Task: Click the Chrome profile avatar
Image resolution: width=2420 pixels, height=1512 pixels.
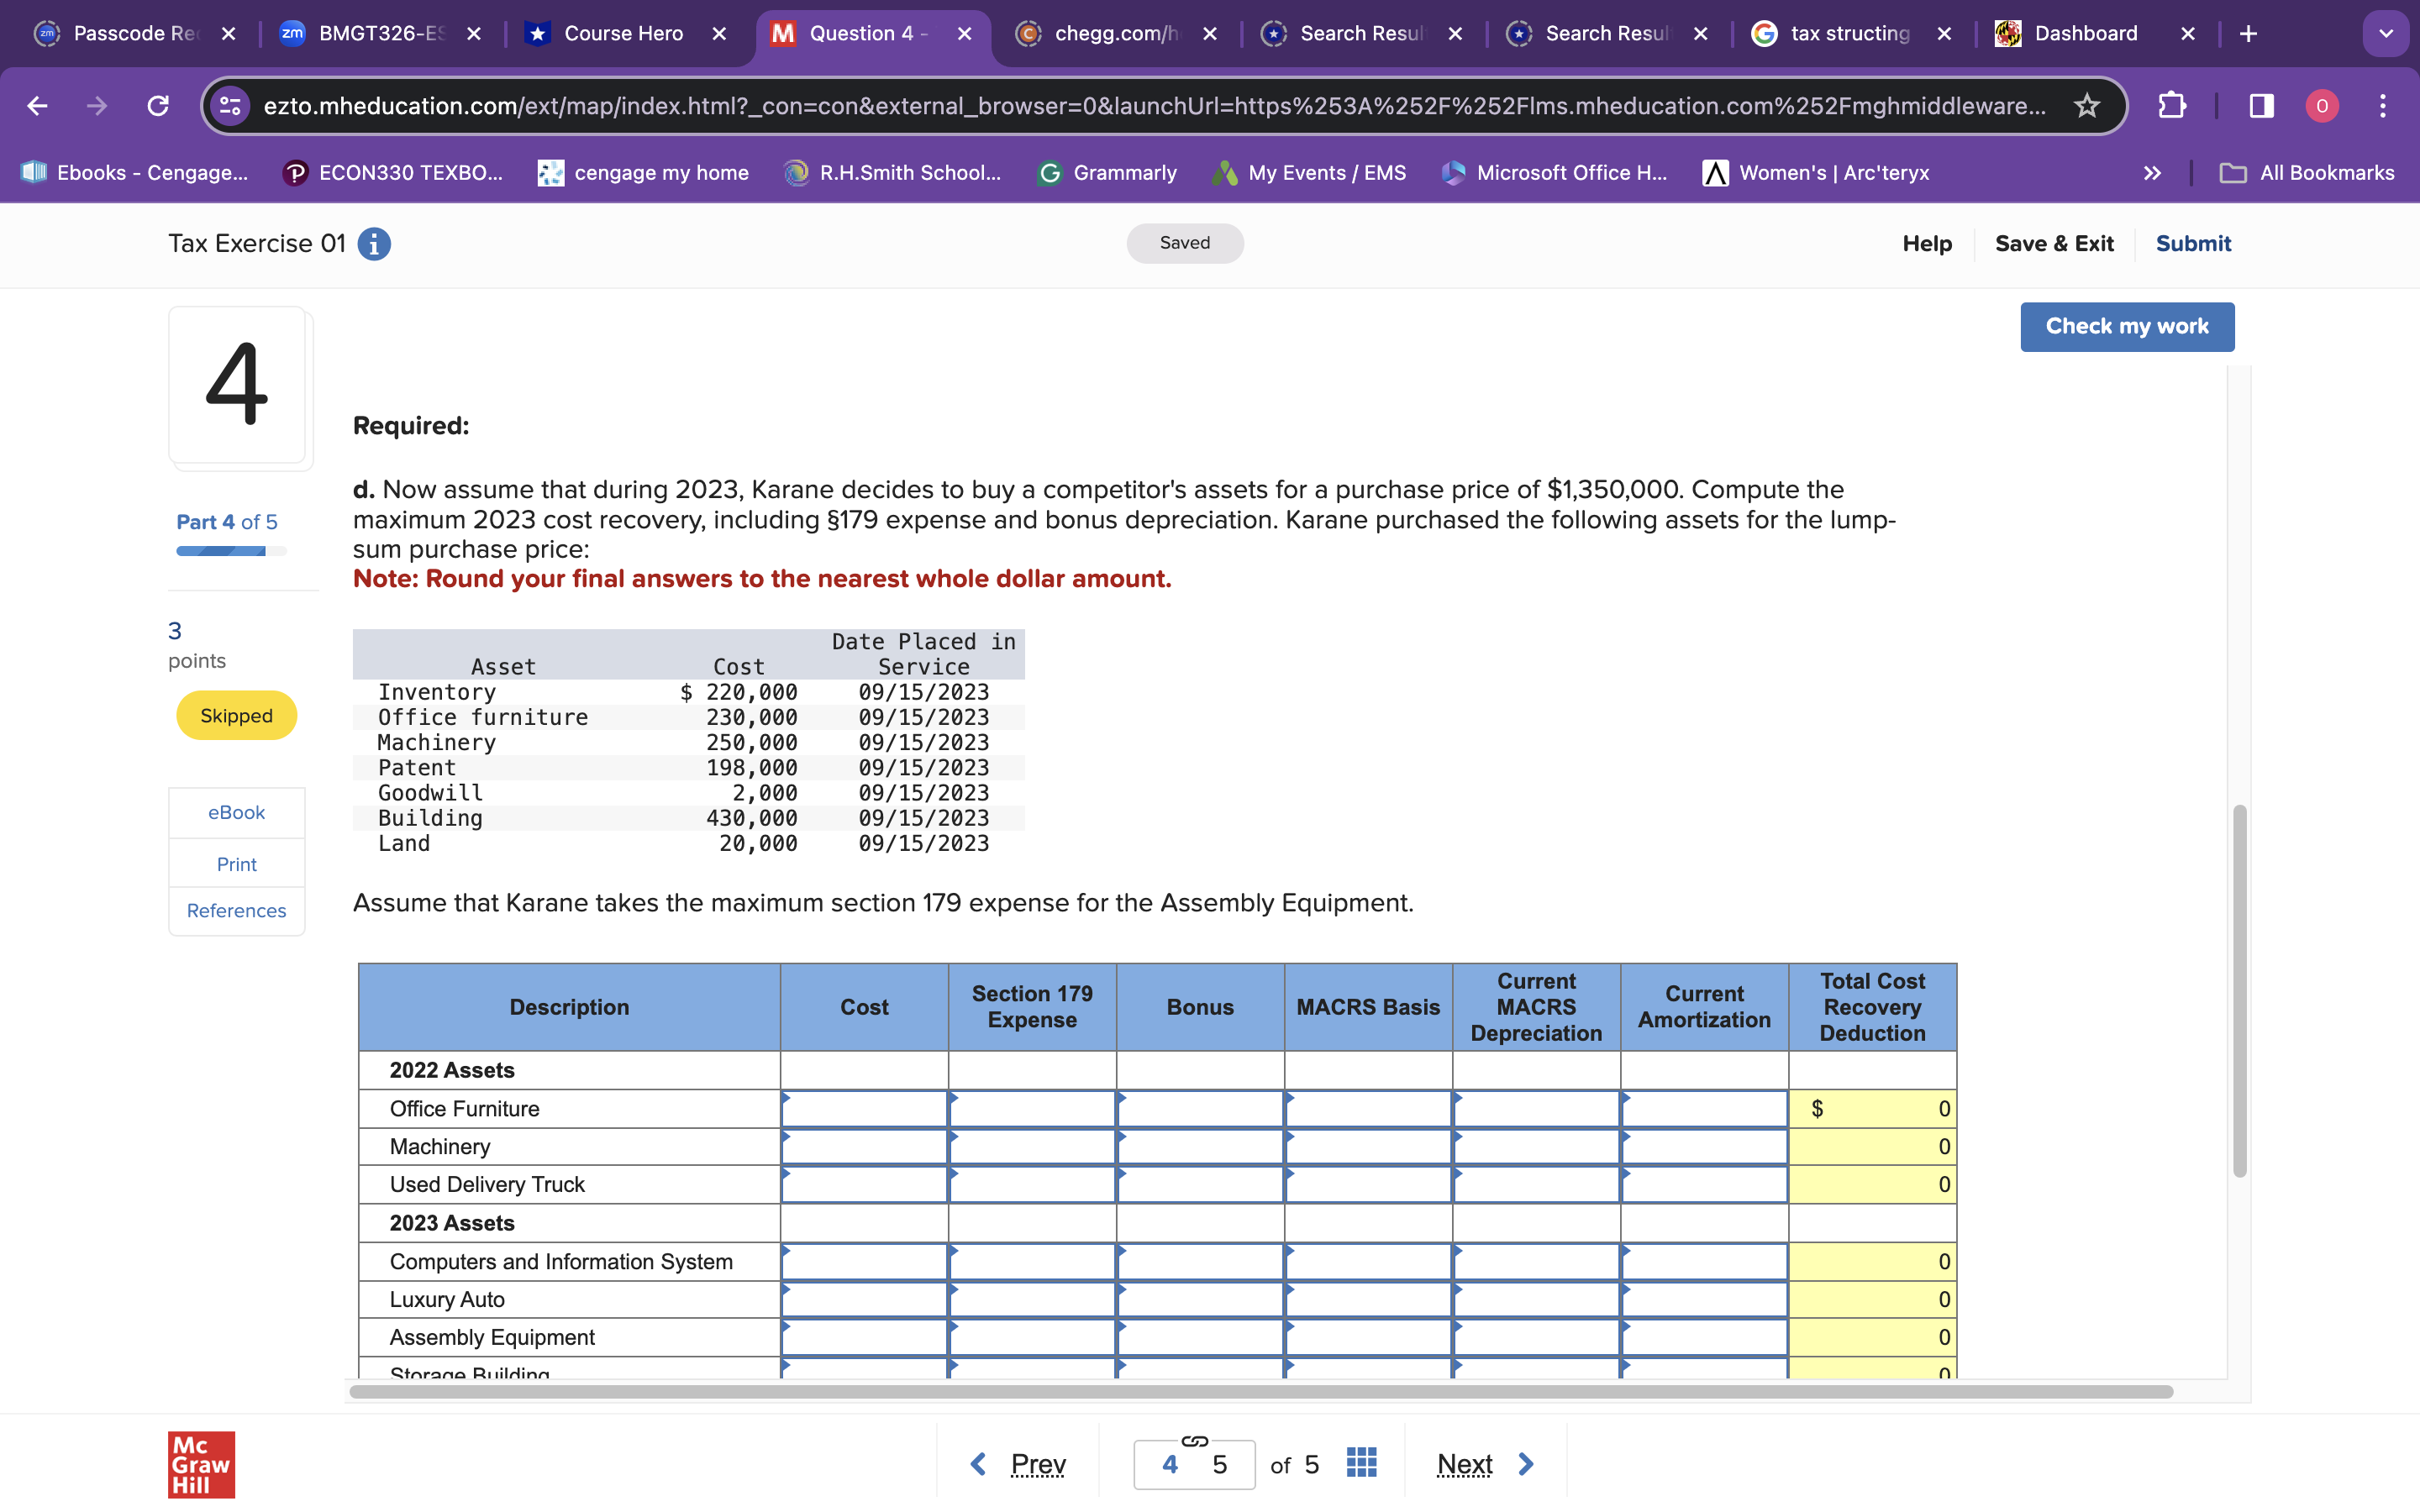Action: (x=2322, y=106)
